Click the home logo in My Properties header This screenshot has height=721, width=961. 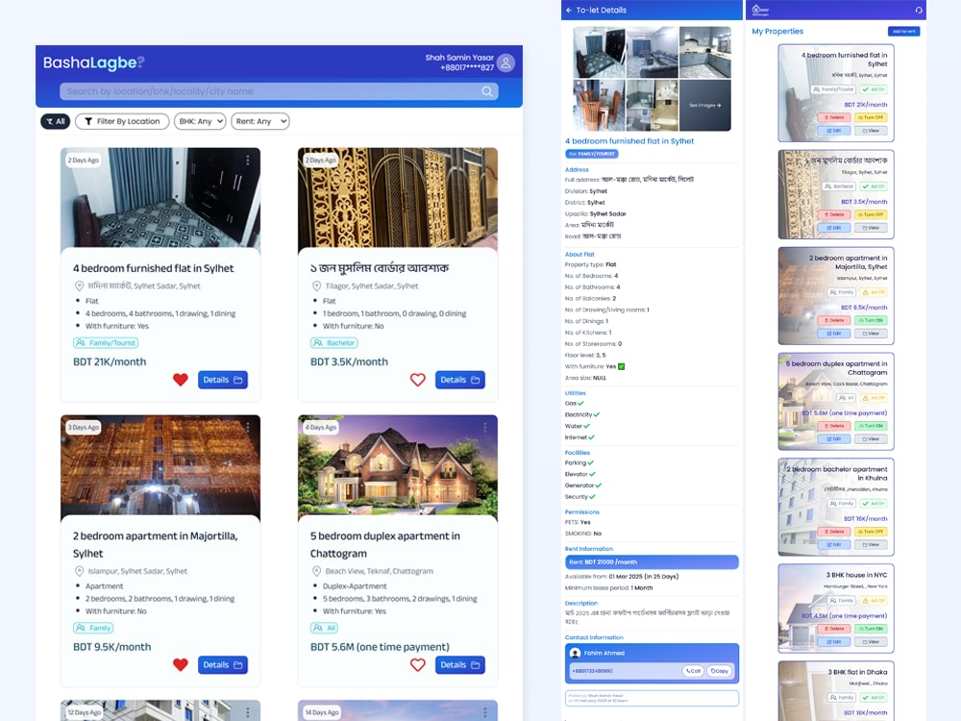(x=760, y=10)
